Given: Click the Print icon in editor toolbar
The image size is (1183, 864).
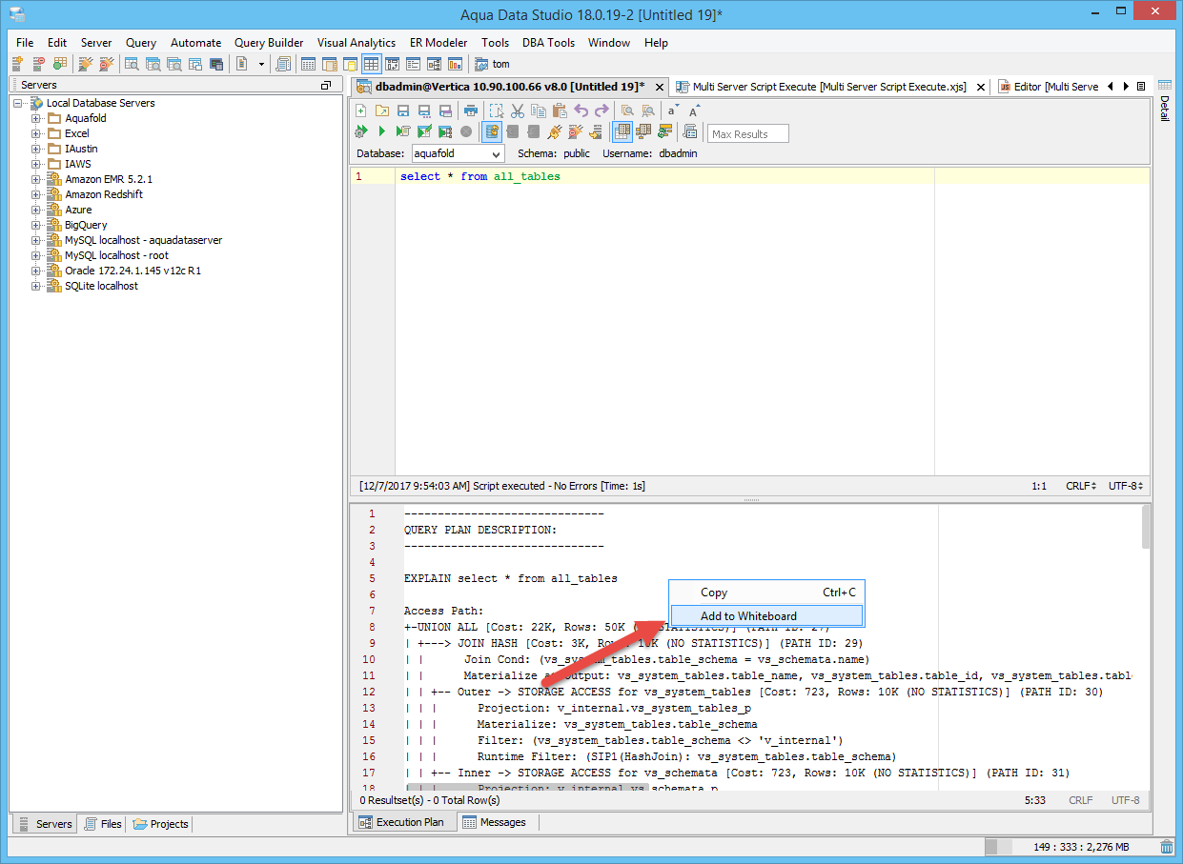Looking at the screenshot, I should tap(470, 111).
